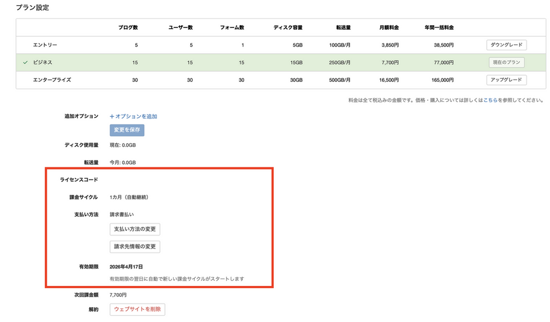
Task: Click the red ウェブサイトを削除 button
Action: (137, 309)
